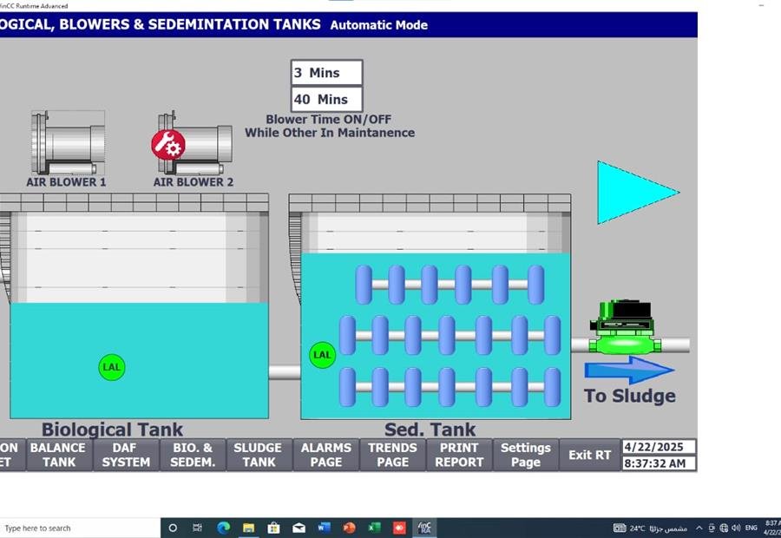Click the Automatic Mode text in header

pos(378,25)
